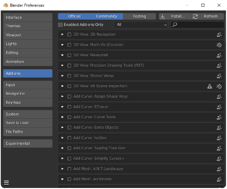Open the Interface preferences section

coord(28,18)
